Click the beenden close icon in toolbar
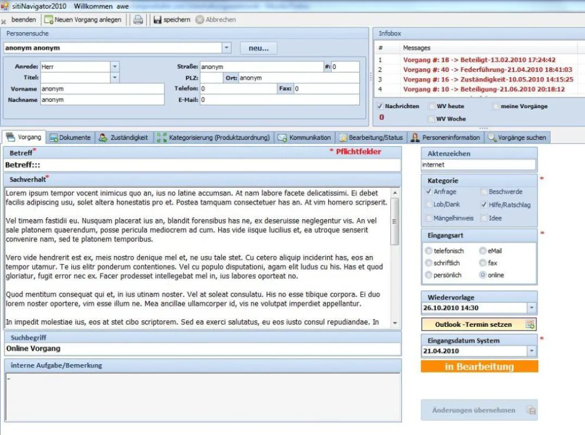 click(x=4, y=21)
